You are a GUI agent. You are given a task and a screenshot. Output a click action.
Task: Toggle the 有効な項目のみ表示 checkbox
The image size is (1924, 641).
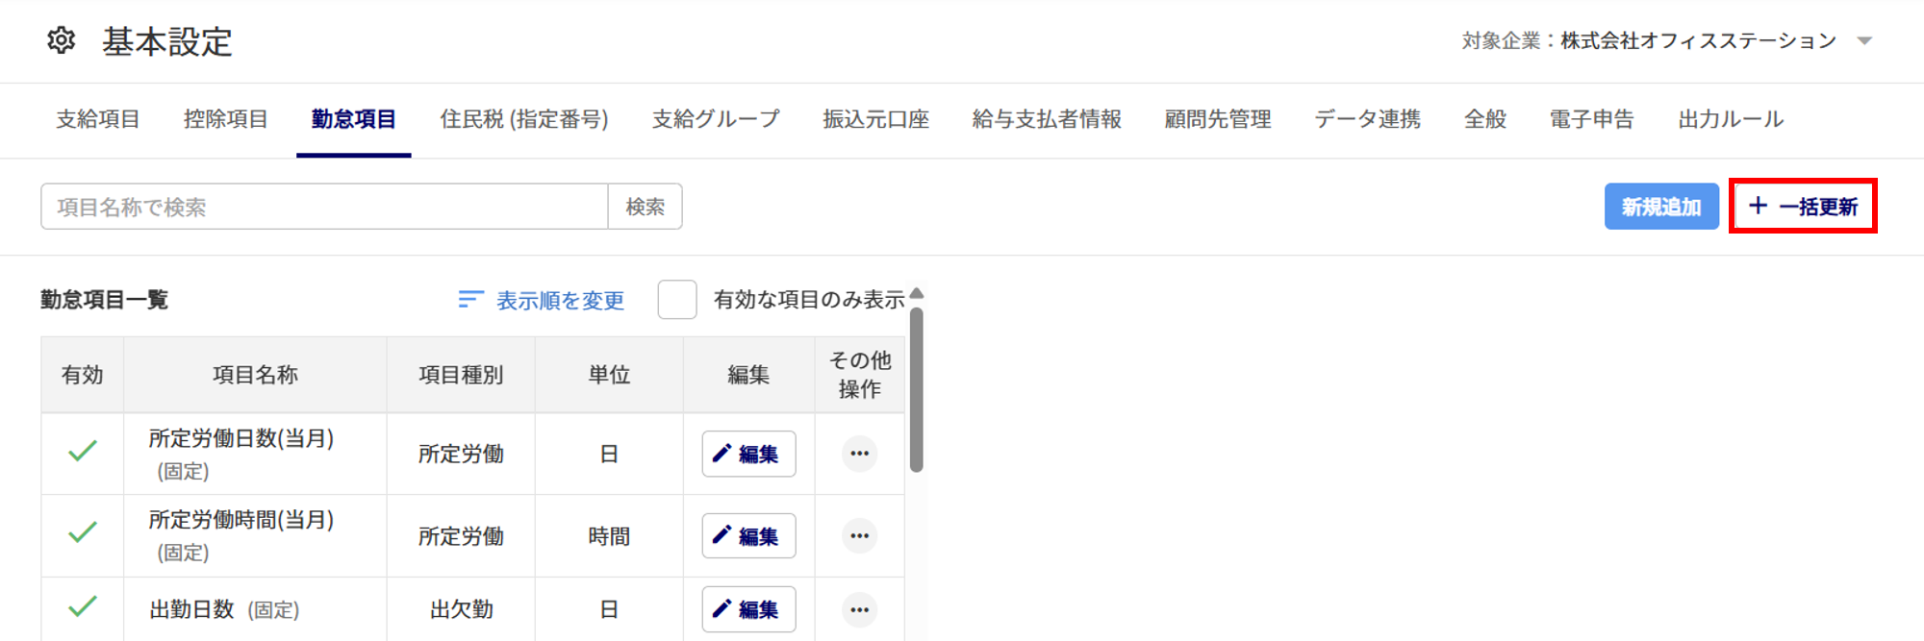pos(677,300)
